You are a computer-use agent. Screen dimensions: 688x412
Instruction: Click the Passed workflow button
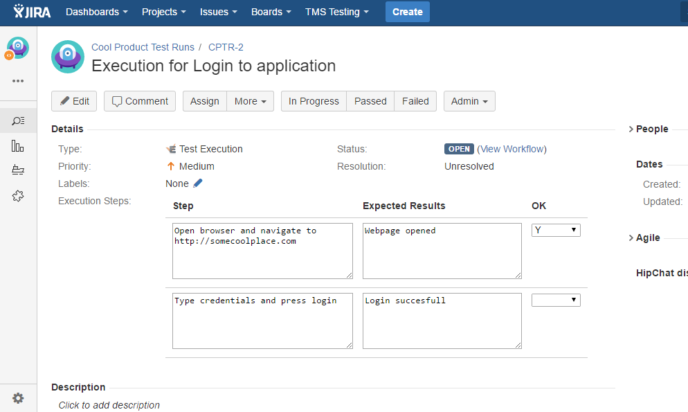[370, 101]
